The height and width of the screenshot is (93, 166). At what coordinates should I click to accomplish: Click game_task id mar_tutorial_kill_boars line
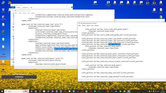tap(42, 58)
